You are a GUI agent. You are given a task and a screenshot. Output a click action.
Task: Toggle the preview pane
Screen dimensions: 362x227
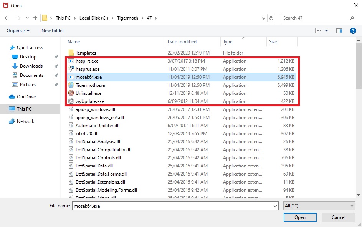coord(339,31)
